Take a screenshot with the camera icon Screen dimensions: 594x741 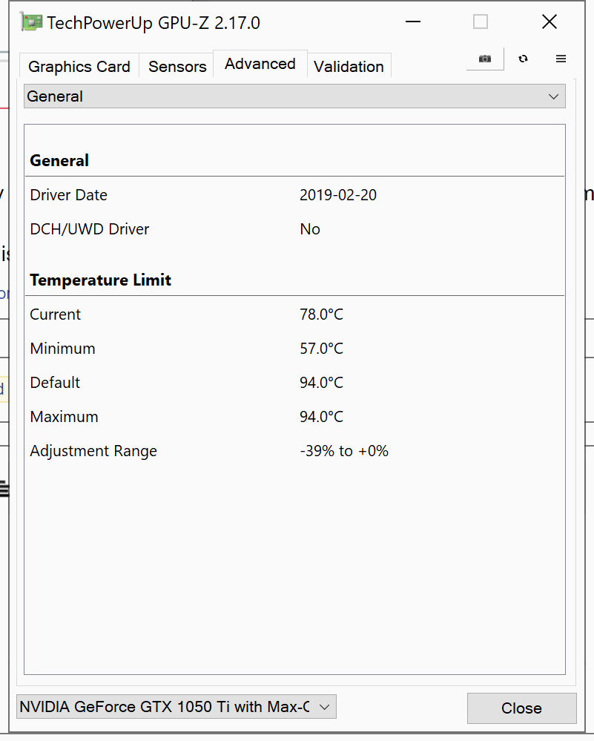(485, 59)
